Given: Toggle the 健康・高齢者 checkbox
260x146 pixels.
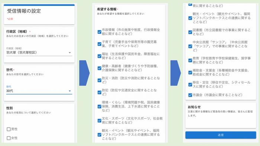Looking at the screenshot, I should (99, 68).
